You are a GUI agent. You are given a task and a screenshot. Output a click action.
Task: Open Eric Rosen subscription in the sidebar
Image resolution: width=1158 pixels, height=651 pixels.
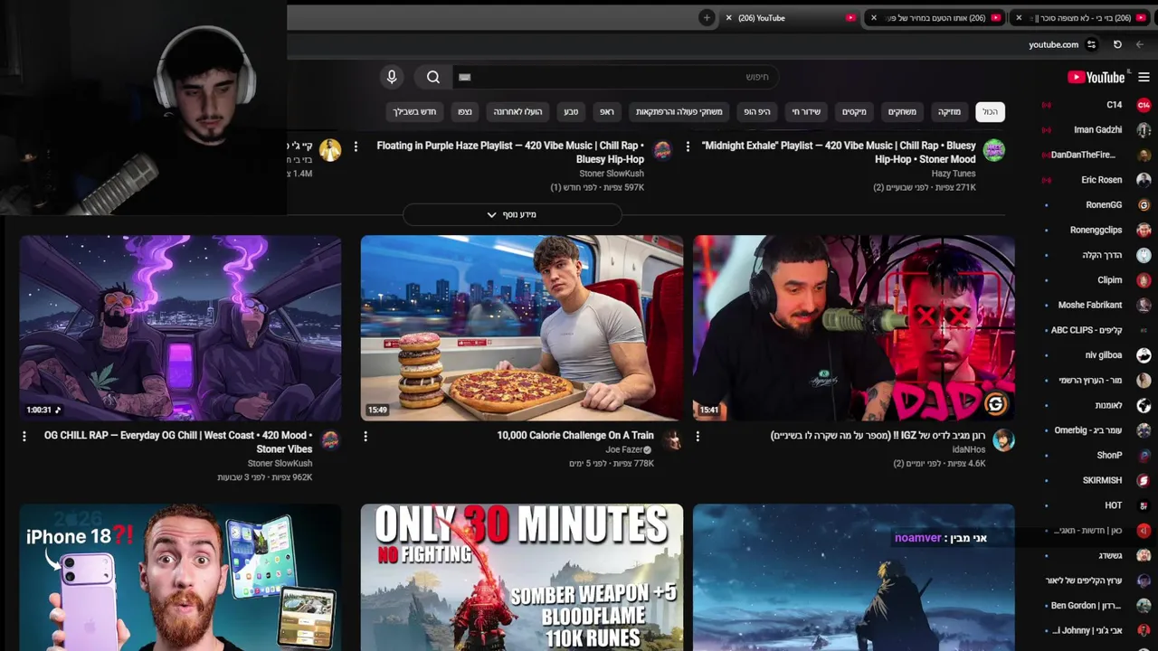click(1096, 180)
